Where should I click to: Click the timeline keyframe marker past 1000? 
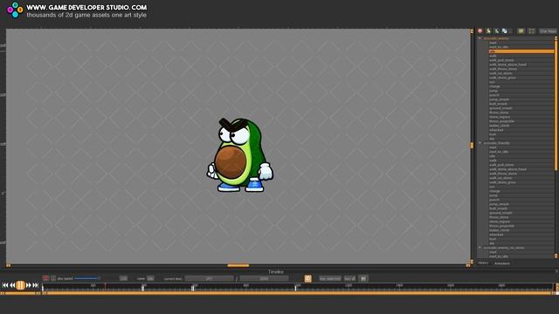tap(295, 288)
